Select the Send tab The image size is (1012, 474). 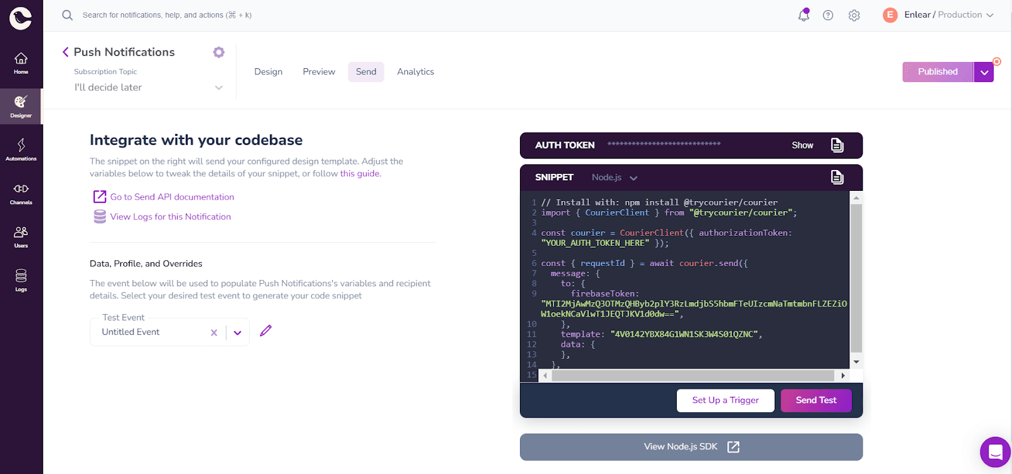coord(366,71)
